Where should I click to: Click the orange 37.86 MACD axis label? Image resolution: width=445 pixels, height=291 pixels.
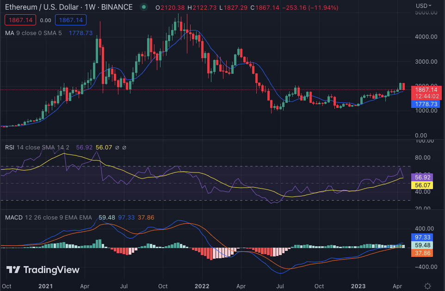tap(422, 253)
